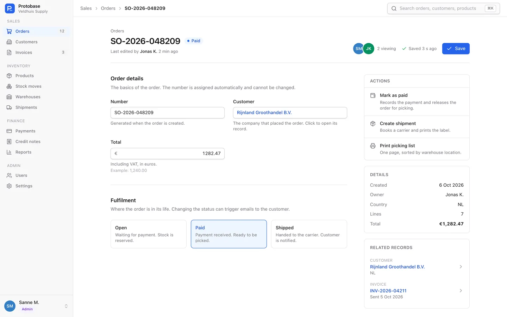Select the Shipped fulfilment status
The height and width of the screenshot is (317, 507).
[309, 234]
